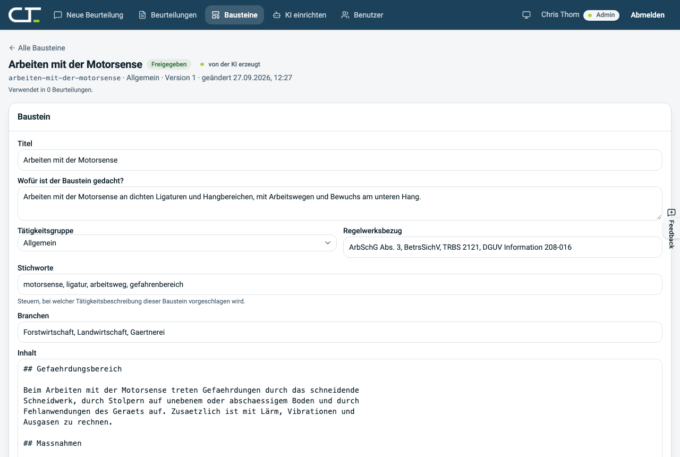Open the Tätigkeitsgruppe dropdown
This screenshot has height=457, width=680.
click(x=177, y=243)
